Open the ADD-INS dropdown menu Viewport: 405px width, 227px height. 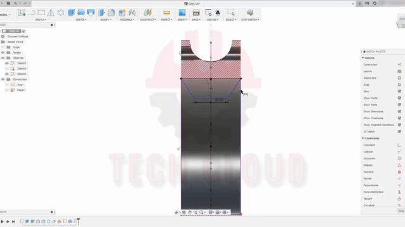(213, 20)
